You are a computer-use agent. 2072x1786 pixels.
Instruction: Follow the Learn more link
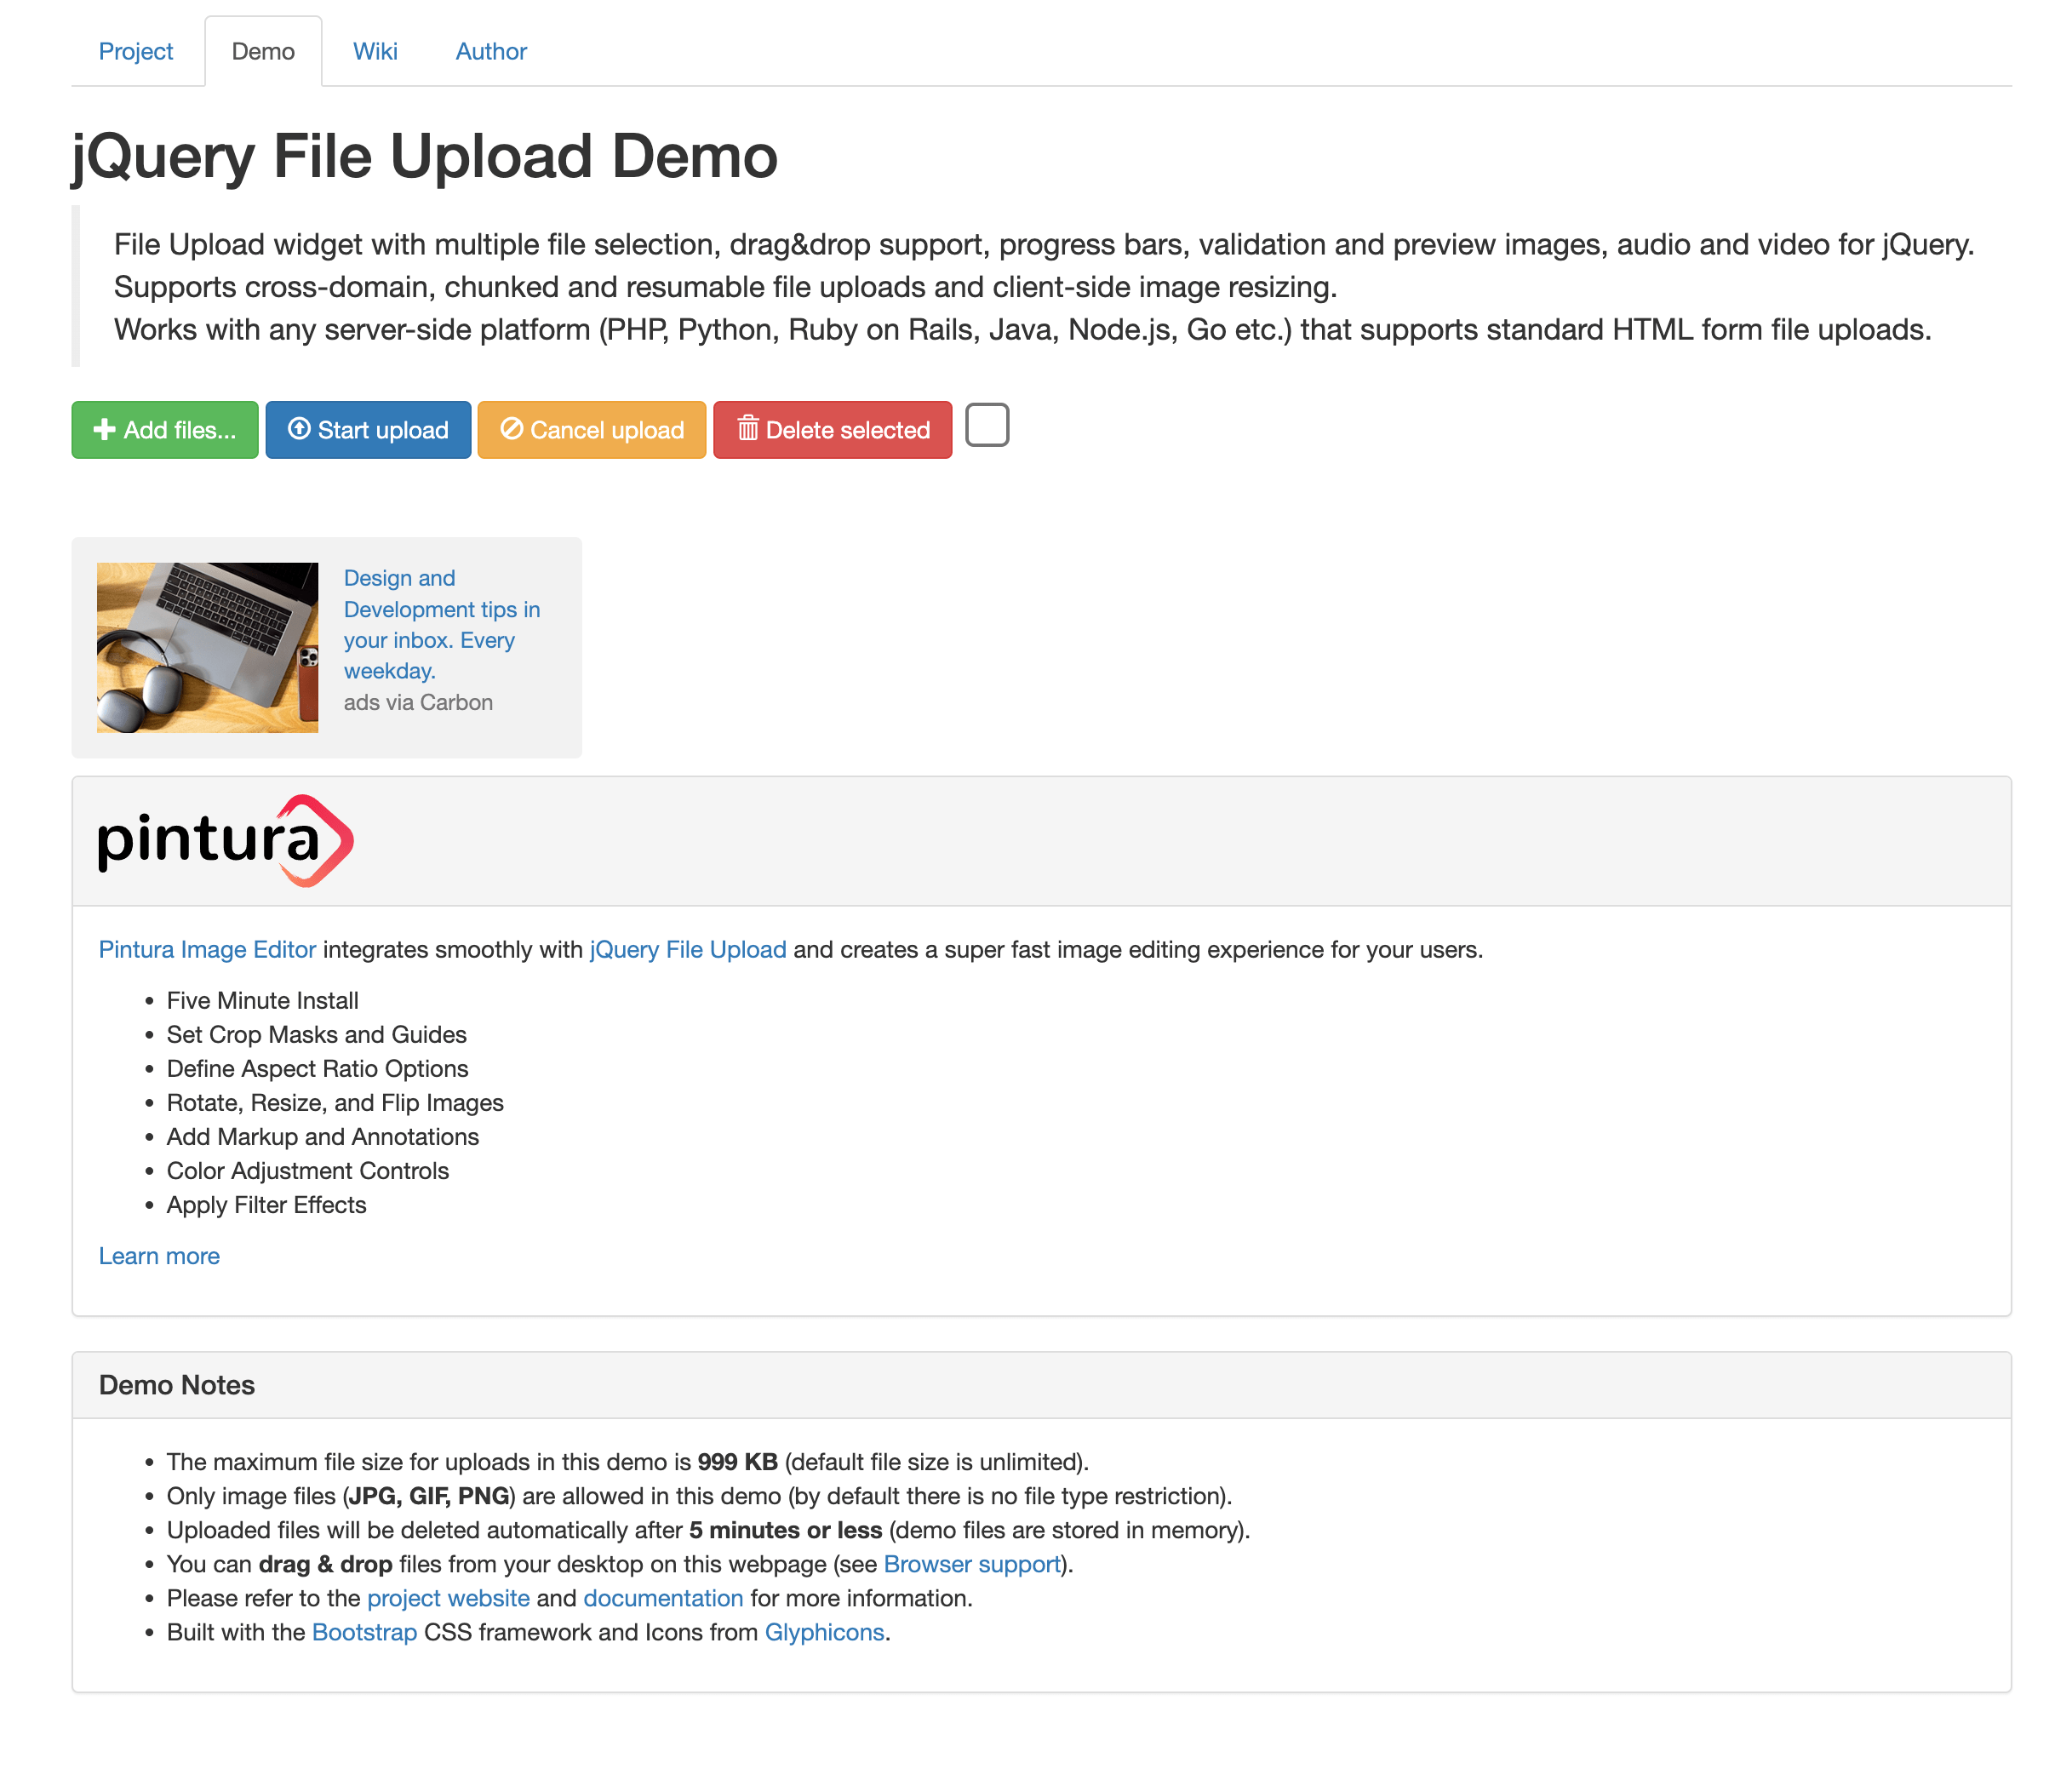coord(159,1256)
